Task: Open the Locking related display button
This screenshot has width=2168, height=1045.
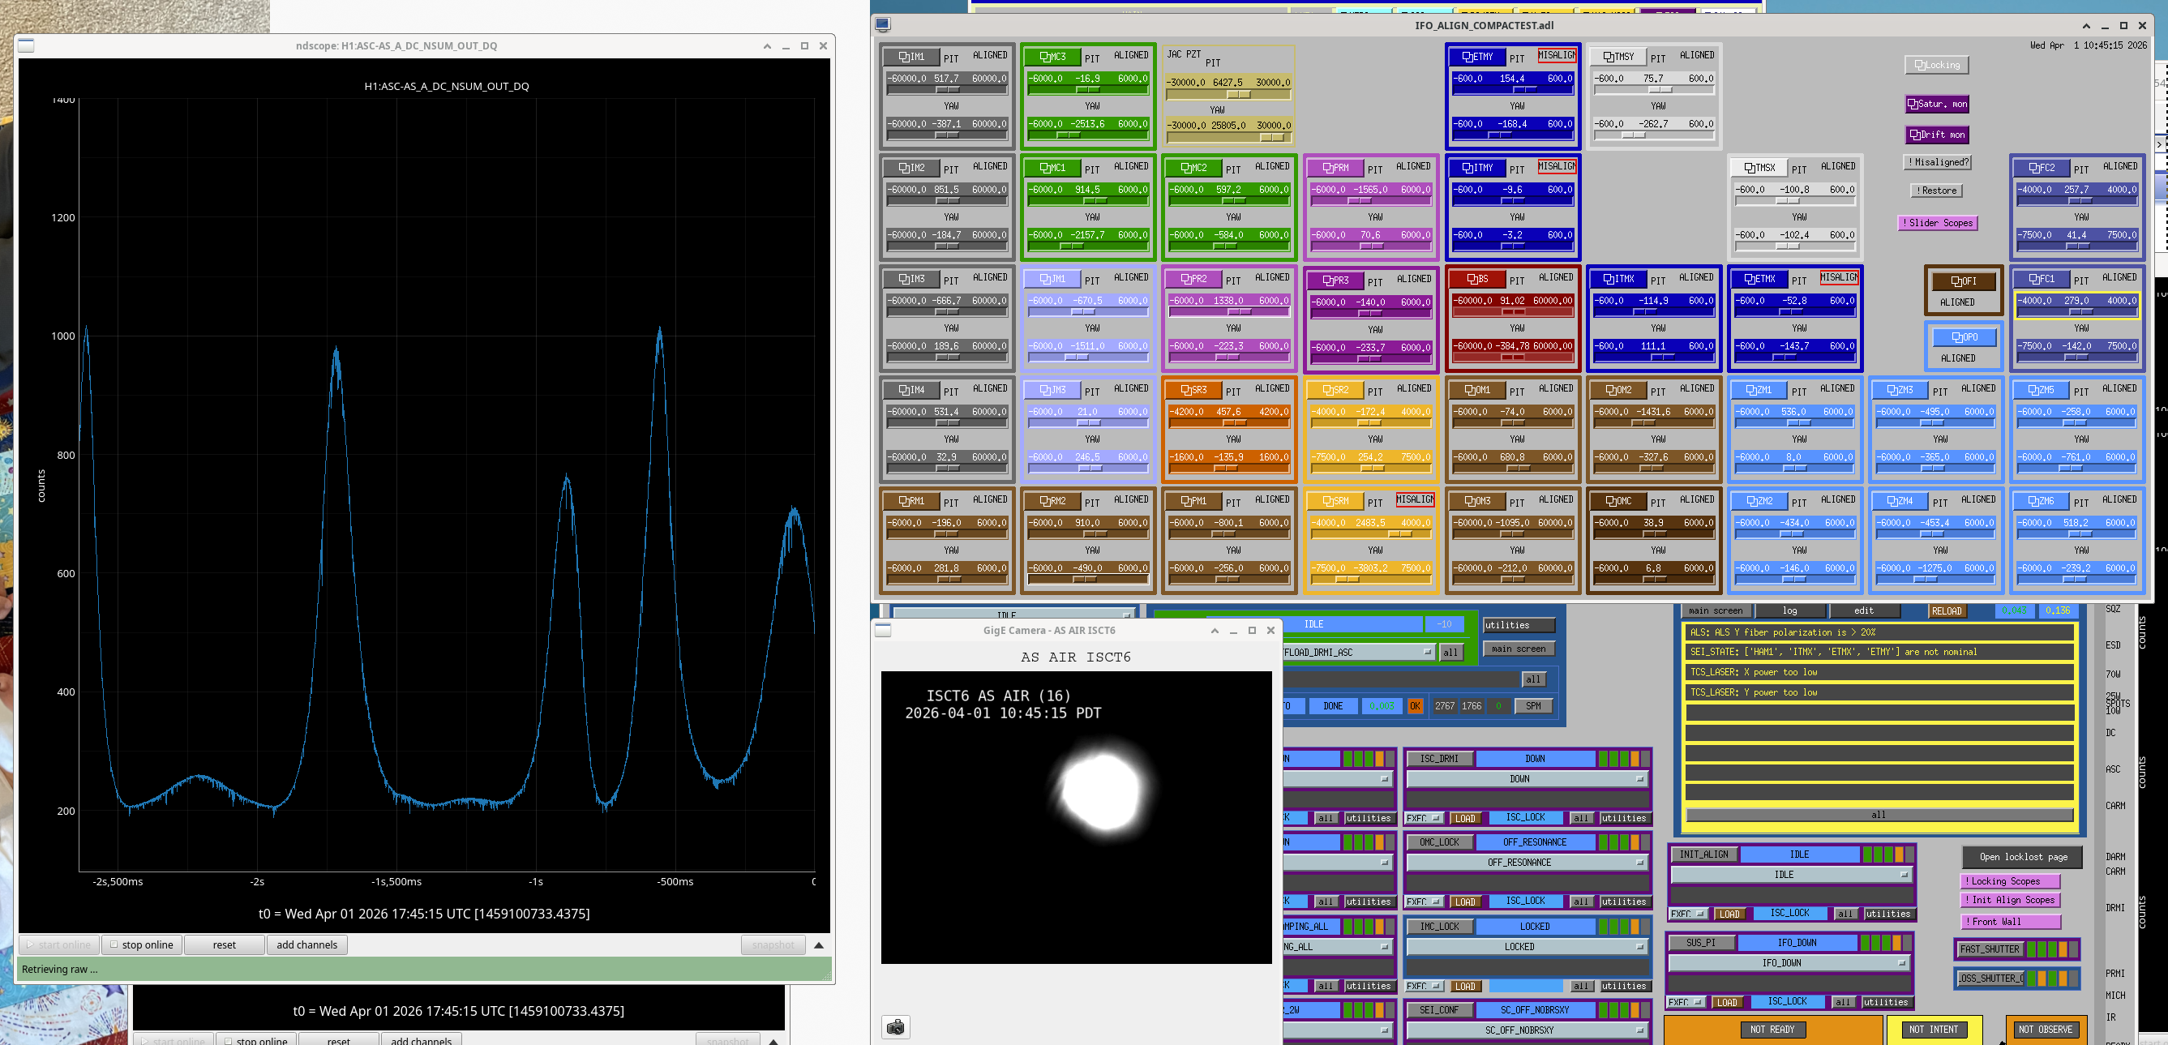Action: tap(1936, 65)
